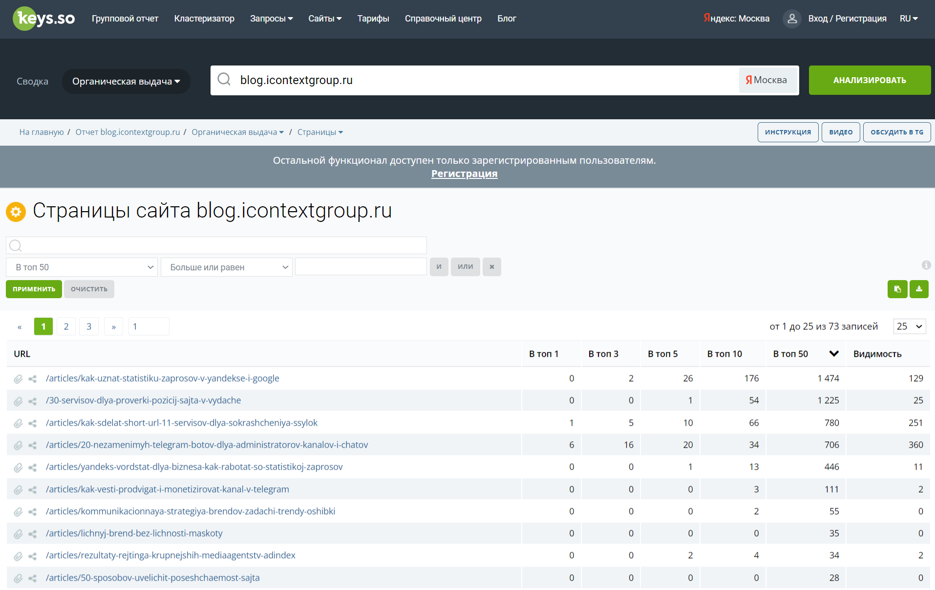Click link icon for kak-vesti-prodvigat row
935x590 pixels.
[x=18, y=490]
